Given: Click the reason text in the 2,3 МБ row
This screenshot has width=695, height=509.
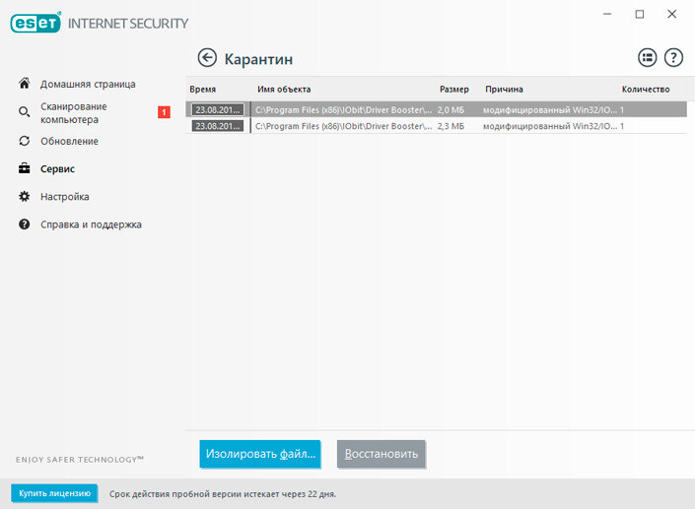Looking at the screenshot, I should [x=550, y=126].
